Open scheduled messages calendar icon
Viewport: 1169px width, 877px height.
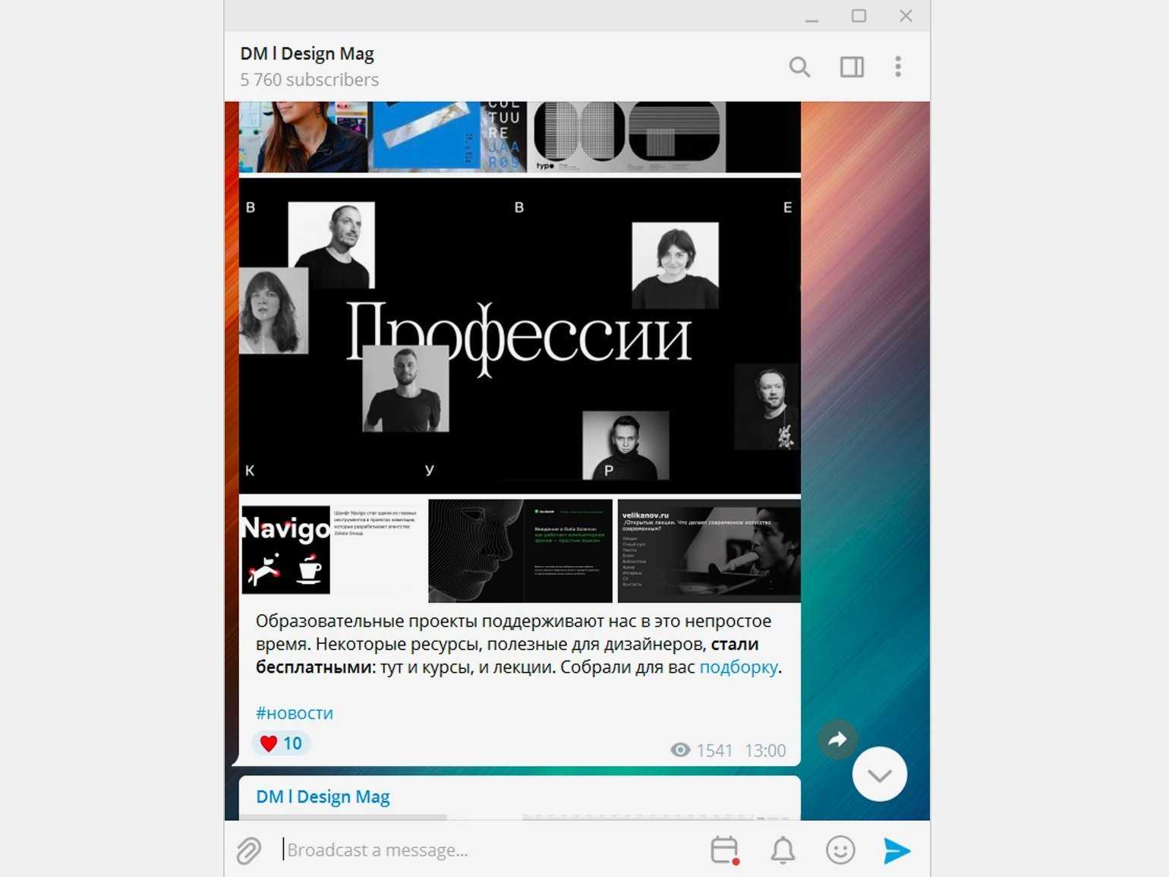click(724, 850)
